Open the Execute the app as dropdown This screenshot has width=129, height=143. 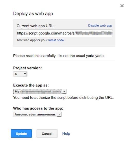coord(40,91)
